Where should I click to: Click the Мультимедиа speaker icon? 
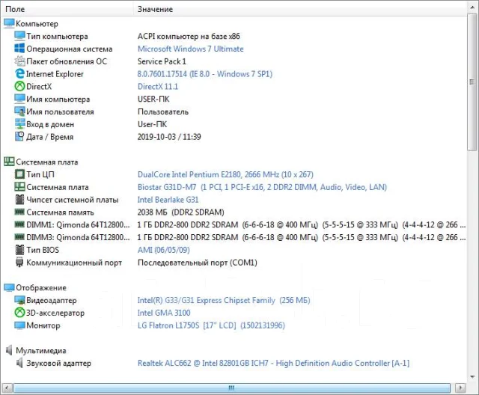(x=9, y=350)
